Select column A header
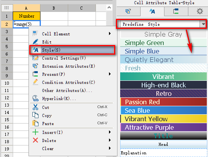This screenshot has width=208, height=157. (27, 8)
